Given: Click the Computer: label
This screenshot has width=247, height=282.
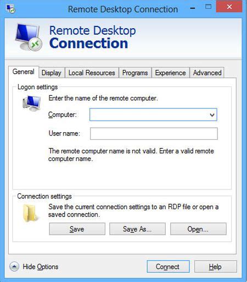Looking at the screenshot, I should tap(62, 115).
